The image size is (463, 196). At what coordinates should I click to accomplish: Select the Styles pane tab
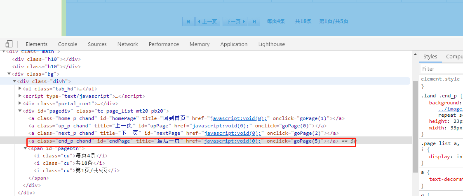430,57
